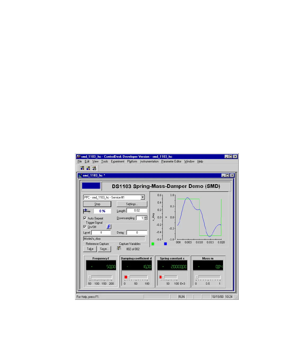Image resolution: width=284 pixels, height=344 pixels.
Task: Click the Damping coefficient d numeric display
Action: click(137, 265)
